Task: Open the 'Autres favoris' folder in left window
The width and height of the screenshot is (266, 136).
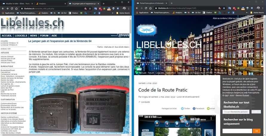Action: tap(124, 13)
